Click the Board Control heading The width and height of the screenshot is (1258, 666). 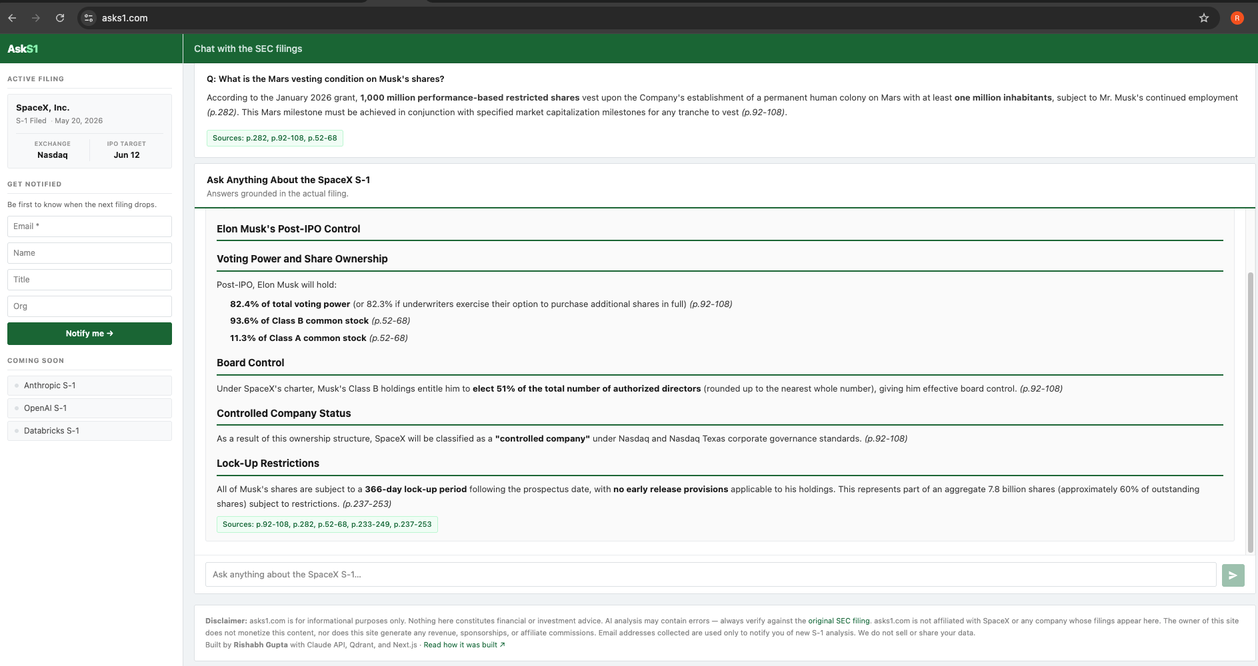coord(250,363)
